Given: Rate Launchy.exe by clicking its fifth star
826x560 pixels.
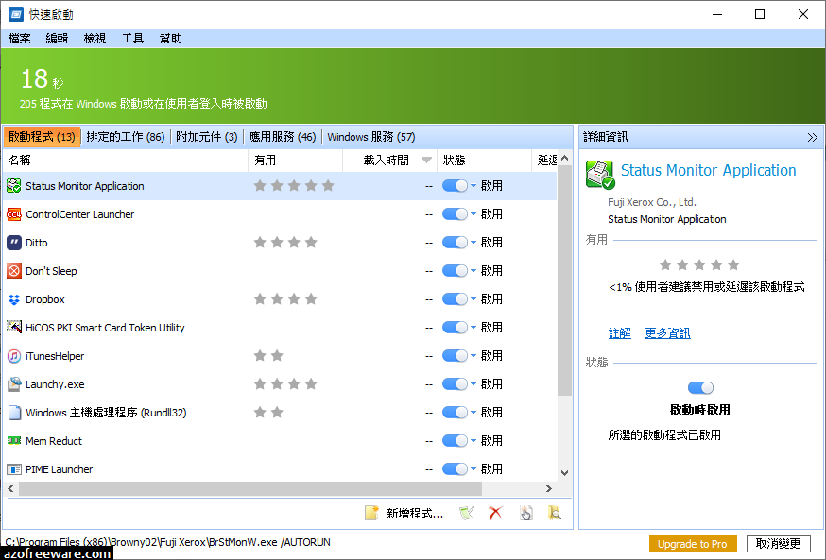Looking at the screenshot, I should coord(325,383).
